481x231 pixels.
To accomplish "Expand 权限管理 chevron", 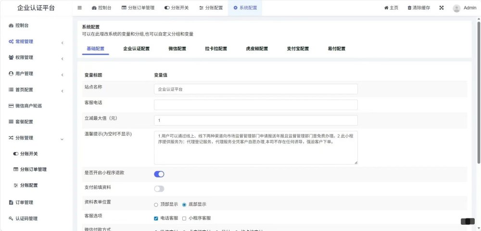I will tap(62, 59).
